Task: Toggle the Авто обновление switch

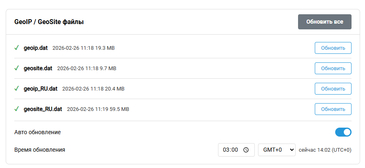Action: (x=343, y=132)
